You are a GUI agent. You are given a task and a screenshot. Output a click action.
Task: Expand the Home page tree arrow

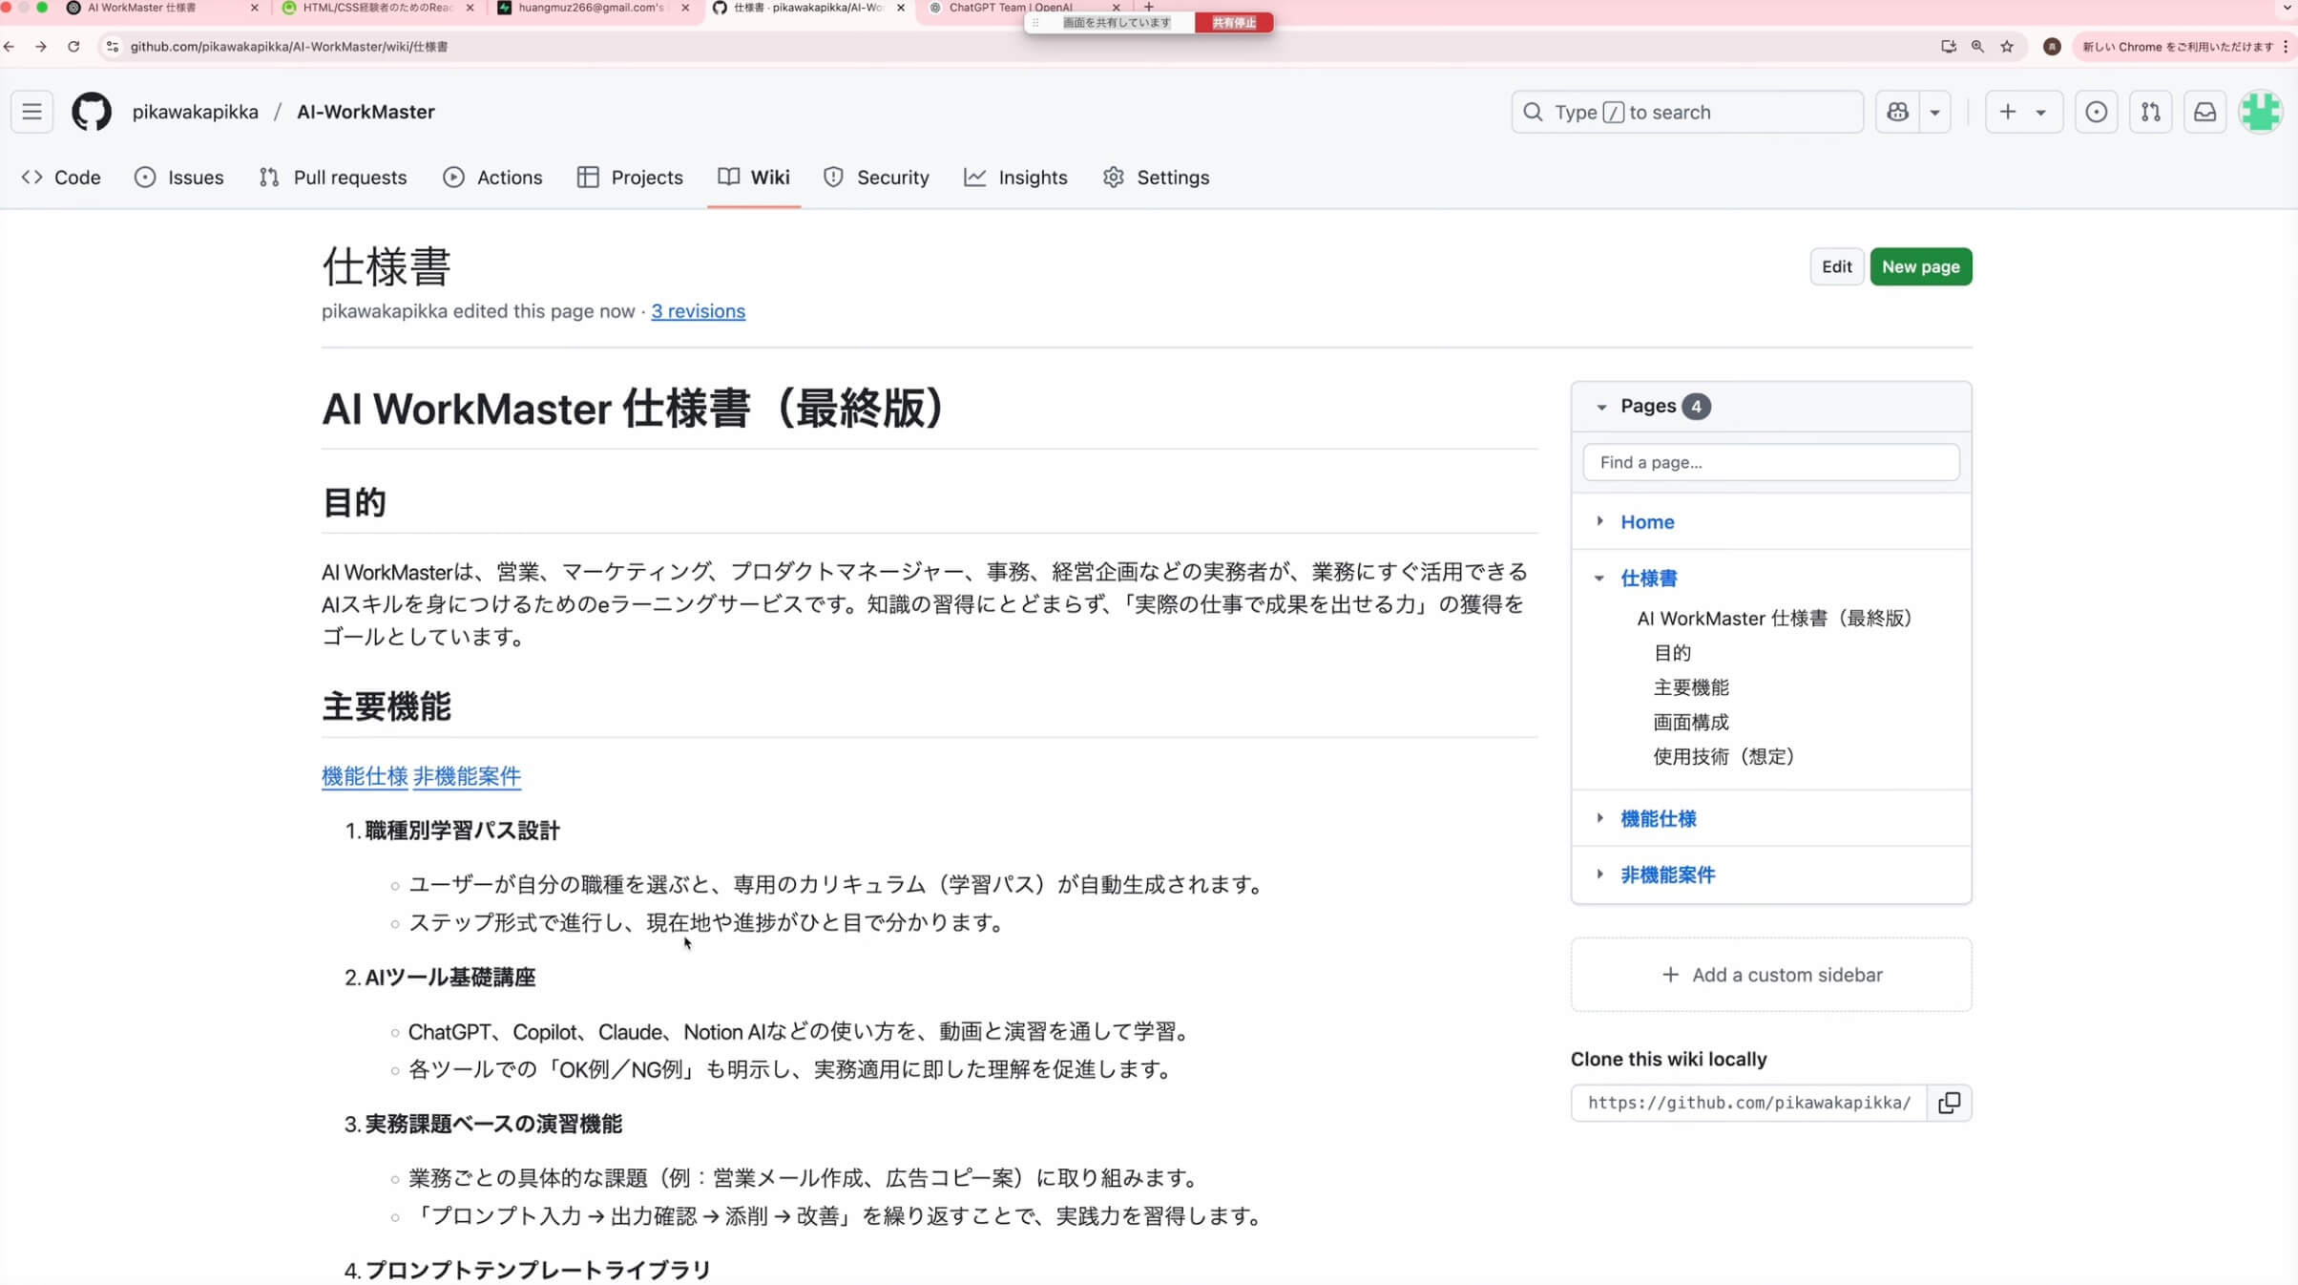click(x=1600, y=521)
